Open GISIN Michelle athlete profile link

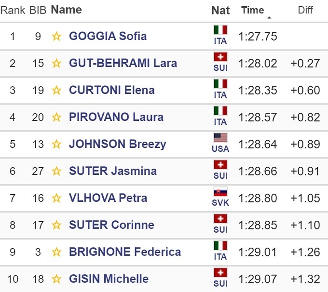click(109, 279)
